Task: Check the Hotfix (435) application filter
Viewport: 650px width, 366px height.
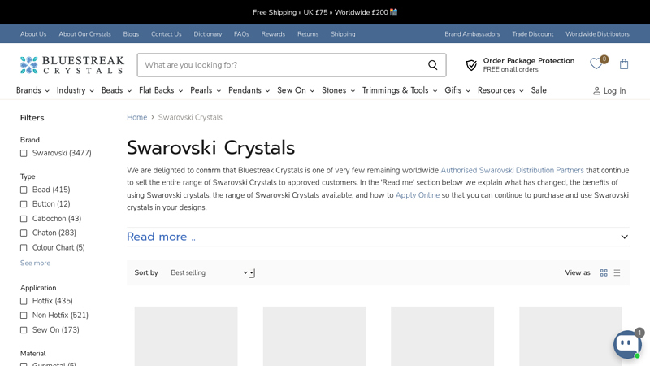Action: [24, 301]
